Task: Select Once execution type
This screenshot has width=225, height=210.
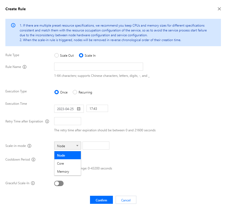Action: (x=57, y=92)
